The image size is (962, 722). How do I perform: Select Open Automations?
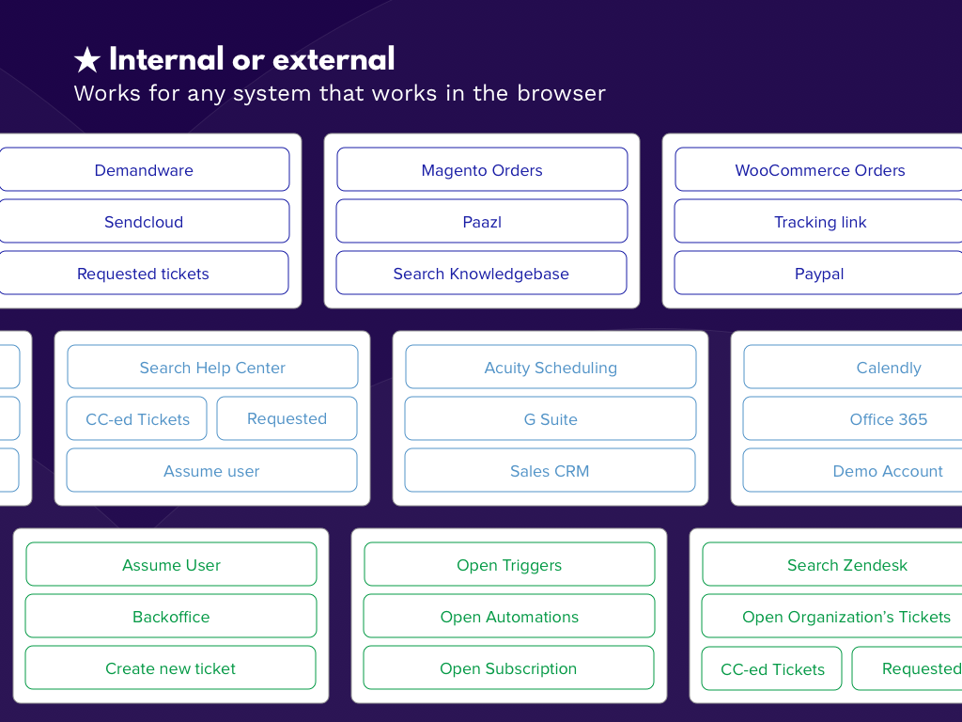509,617
